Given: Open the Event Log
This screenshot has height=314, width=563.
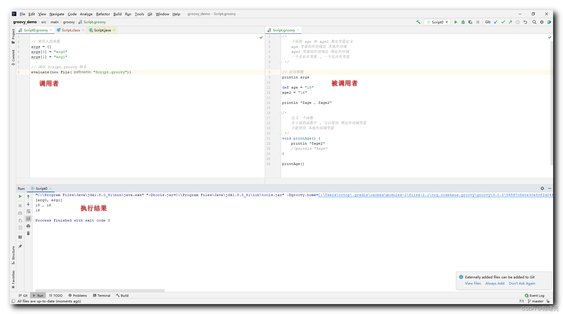Looking at the screenshot, I should (534, 296).
